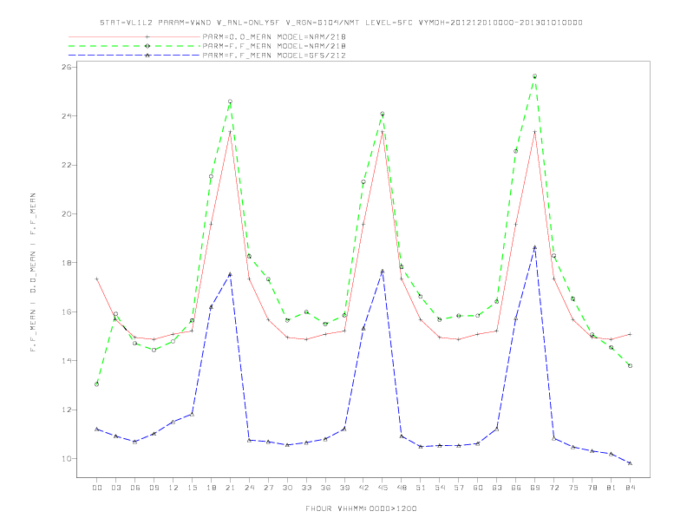The width and height of the screenshot is (687, 531).
Task: Click x-axis tick label 18
Action: tap(211, 488)
